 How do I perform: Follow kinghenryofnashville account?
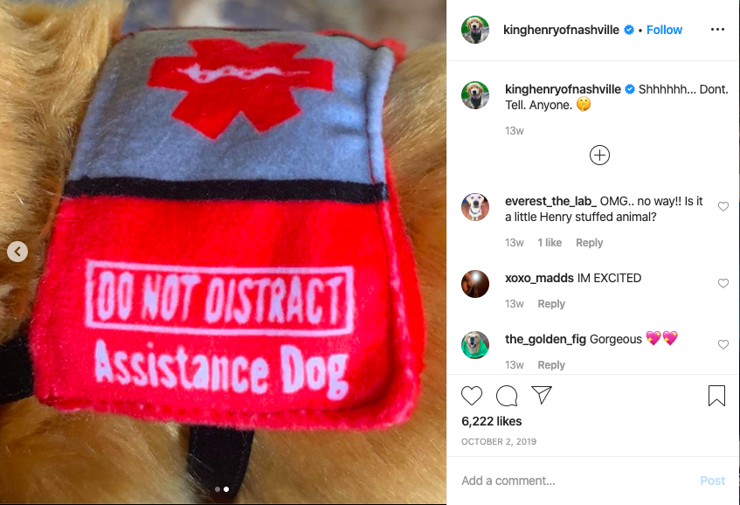point(664,30)
